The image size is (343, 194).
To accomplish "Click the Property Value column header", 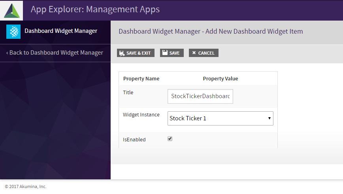I will pos(220,78).
